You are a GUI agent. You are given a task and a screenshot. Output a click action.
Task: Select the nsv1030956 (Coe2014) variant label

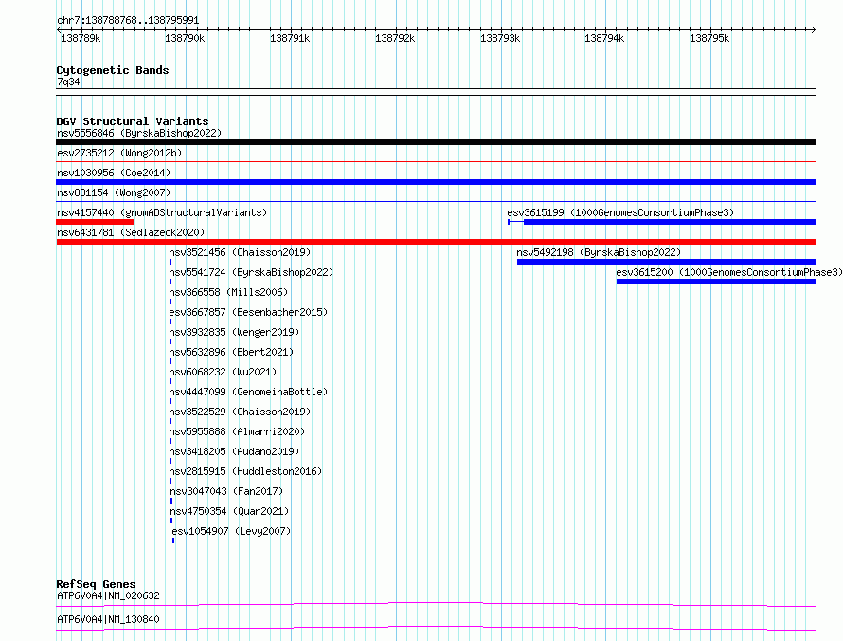click(x=114, y=173)
